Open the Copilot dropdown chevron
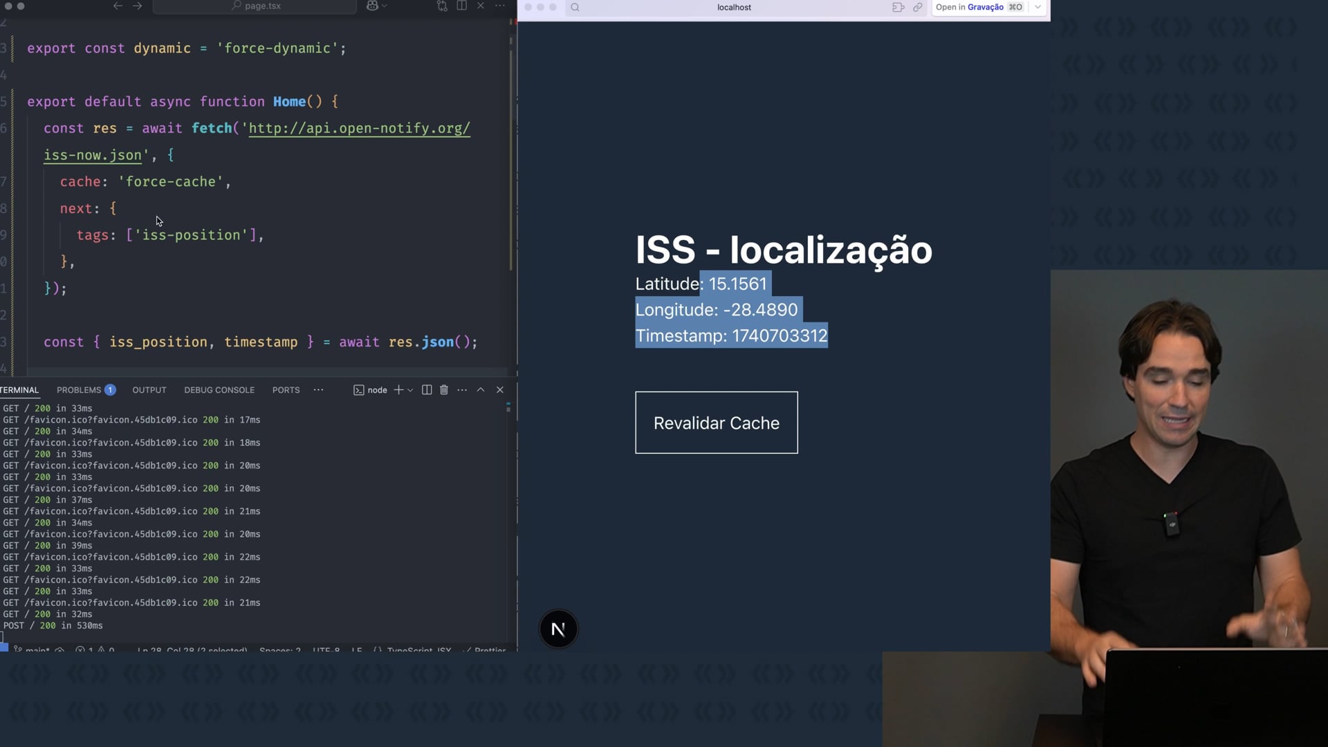The width and height of the screenshot is (1328, 747). pos(385,6)
